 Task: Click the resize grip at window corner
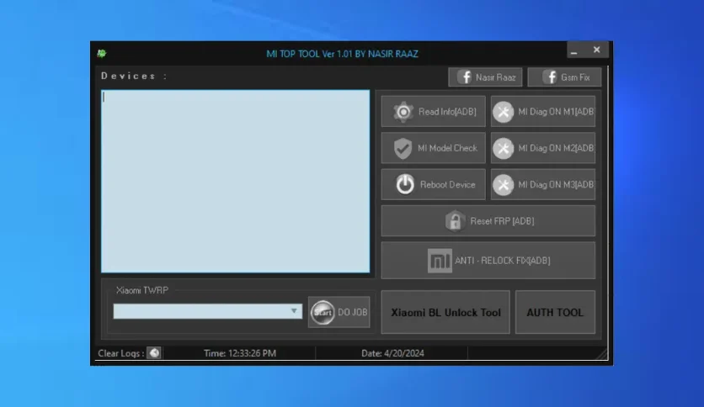click(x=603, y=354)
